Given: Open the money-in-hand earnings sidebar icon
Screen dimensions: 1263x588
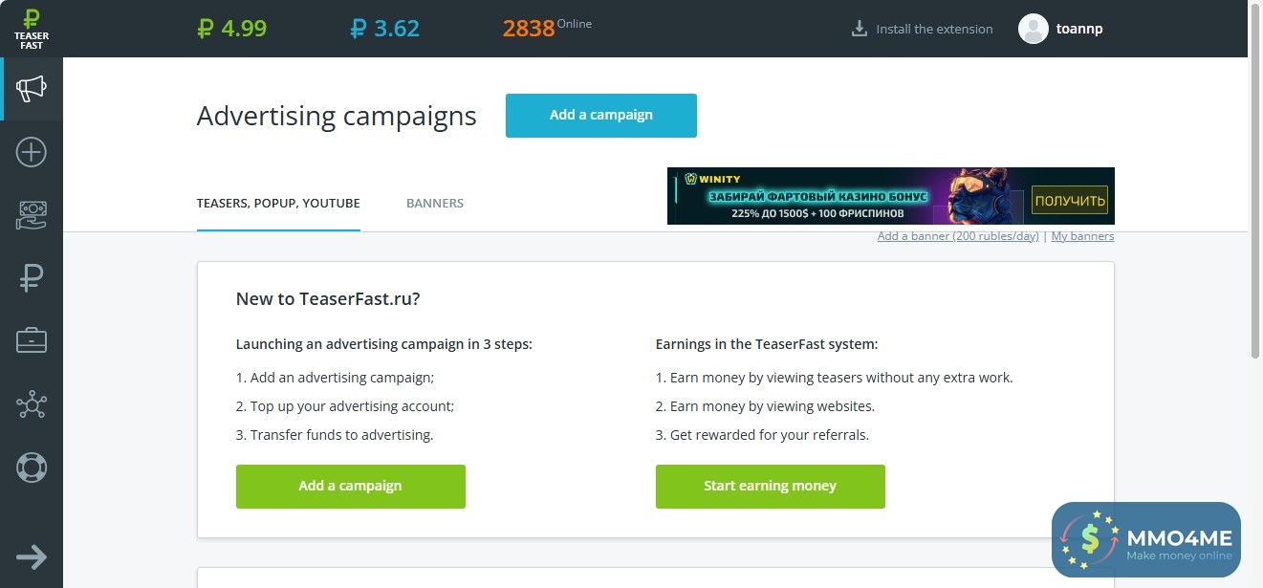Looking at the screenshot, I should (x=32, y=215).
